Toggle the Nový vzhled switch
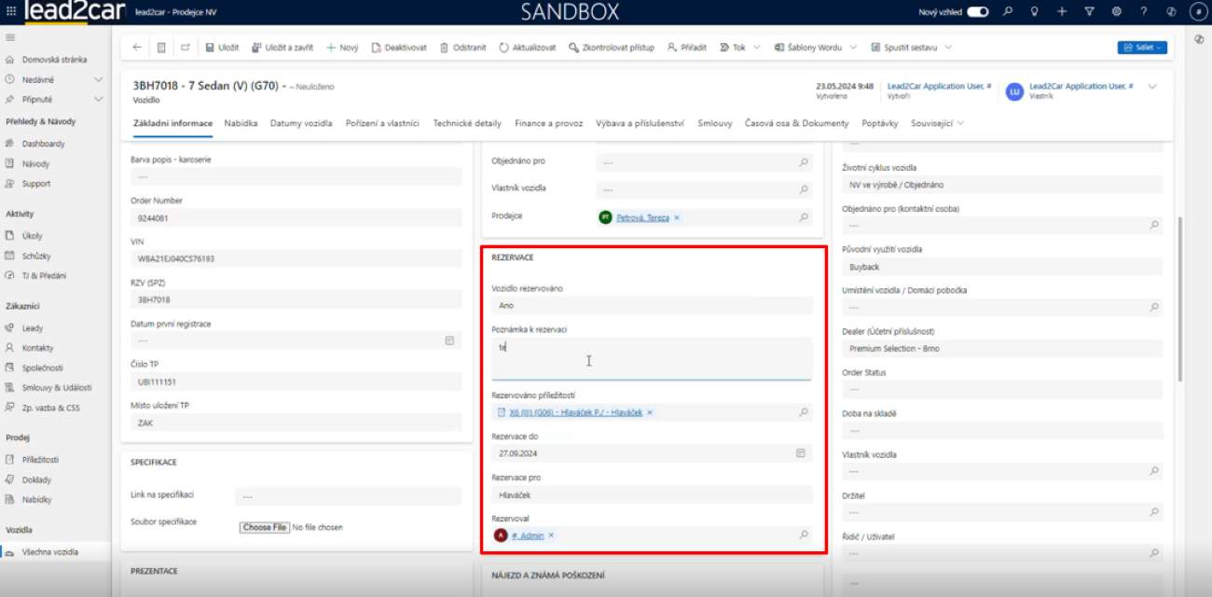1212x597 pixels. [x=977, y=12]
